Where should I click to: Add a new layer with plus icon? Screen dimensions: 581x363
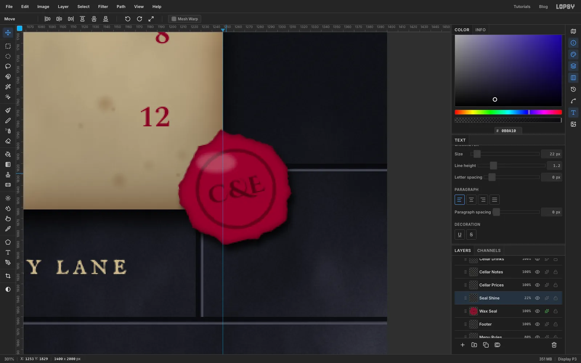[x=463, y=345]
